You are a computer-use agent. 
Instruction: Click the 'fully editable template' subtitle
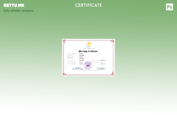[18, 11]
